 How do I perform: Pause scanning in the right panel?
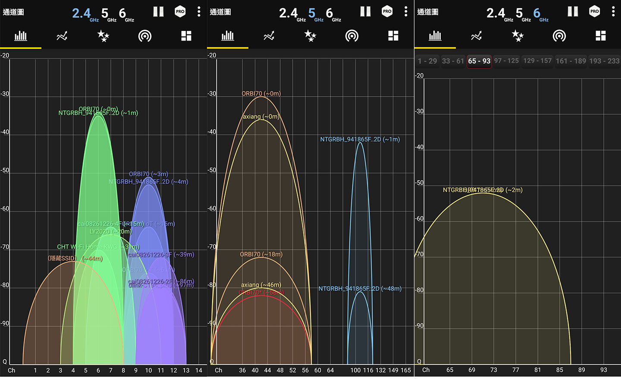573,12
